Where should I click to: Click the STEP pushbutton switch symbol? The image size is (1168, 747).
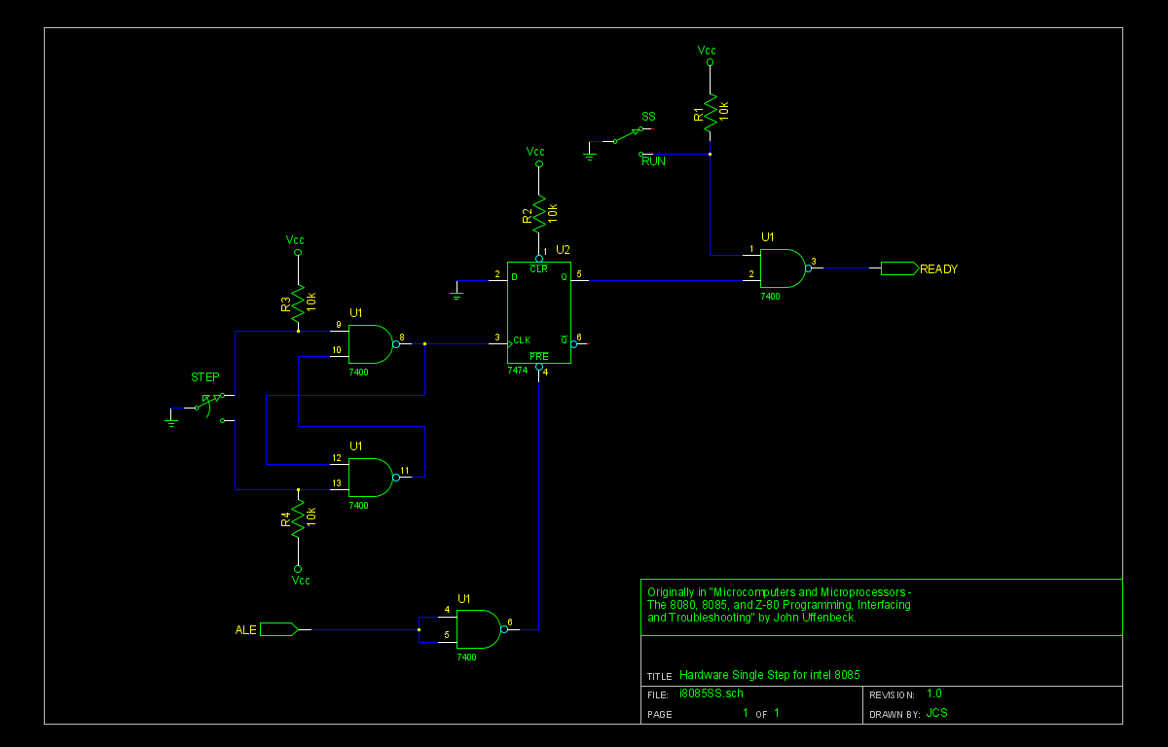click(x=209, y=407)
